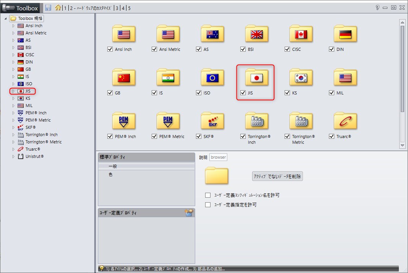This screenshot has width=408, height=273.
Task: Click the scroll down arrow of folder list
Action: [x=402, y=146]
